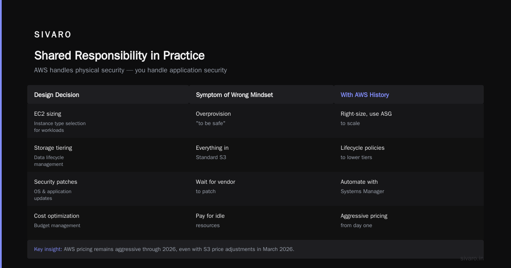Click the 'to lower tiers' text
The height and width of the screenshot is (268, 511).
pos(356,157)
